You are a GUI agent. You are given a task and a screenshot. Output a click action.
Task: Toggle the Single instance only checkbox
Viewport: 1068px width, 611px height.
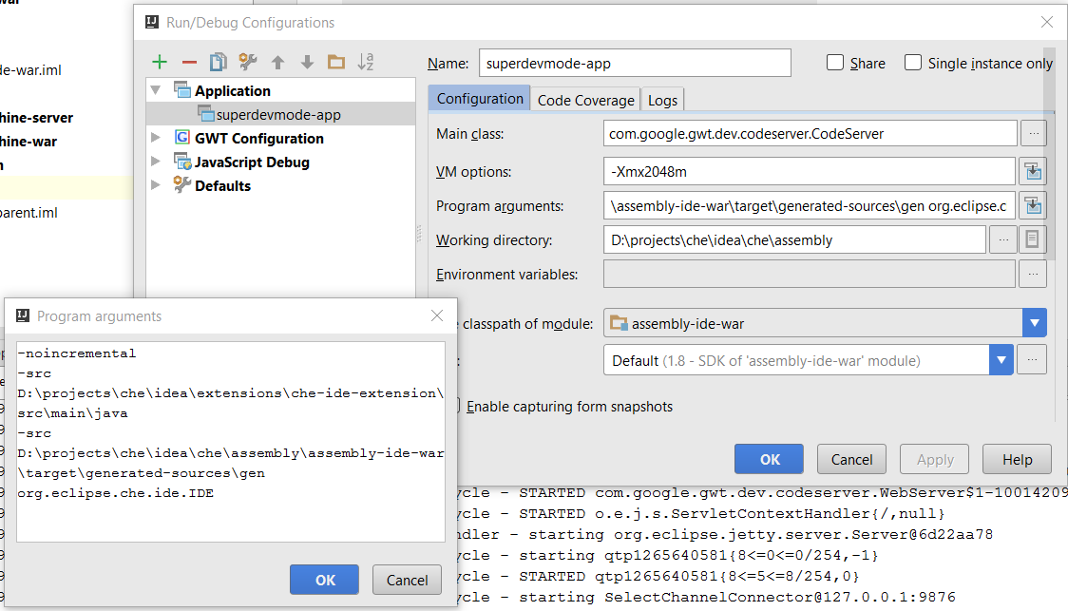click(x=913, y=63)
